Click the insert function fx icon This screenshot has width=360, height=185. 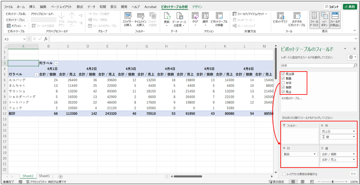46,39
